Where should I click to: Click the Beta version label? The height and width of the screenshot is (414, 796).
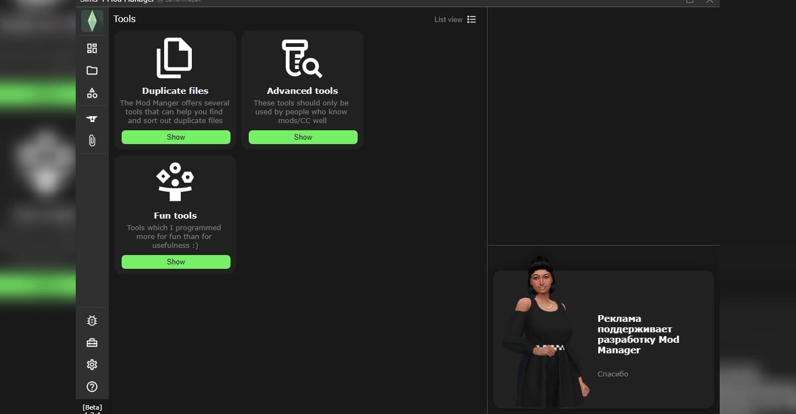[x=92, y=409]
